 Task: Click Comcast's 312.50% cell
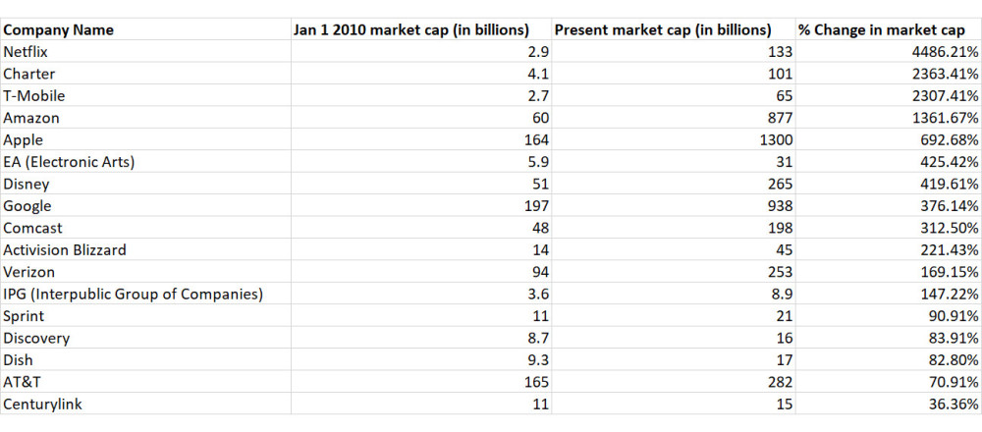pyautogui.click(x=888, y=227)
